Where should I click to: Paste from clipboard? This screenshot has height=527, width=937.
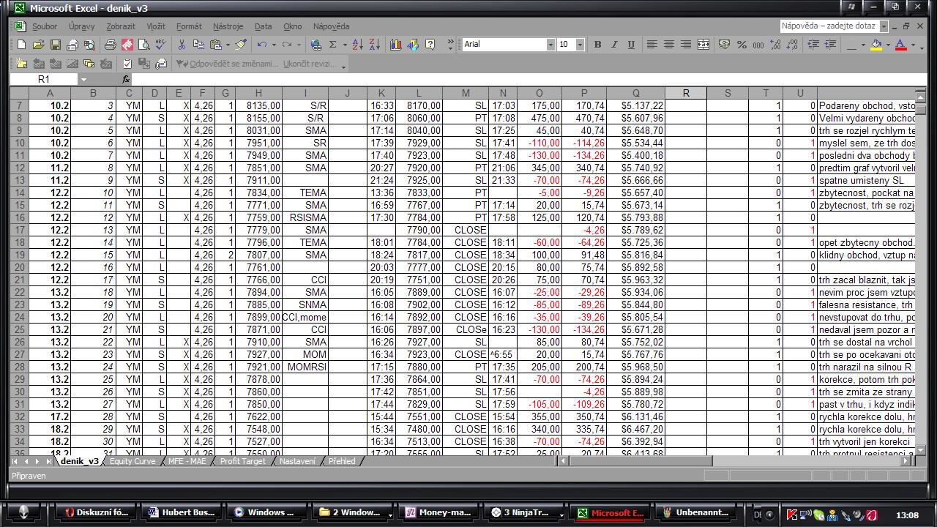coord(215,45)
